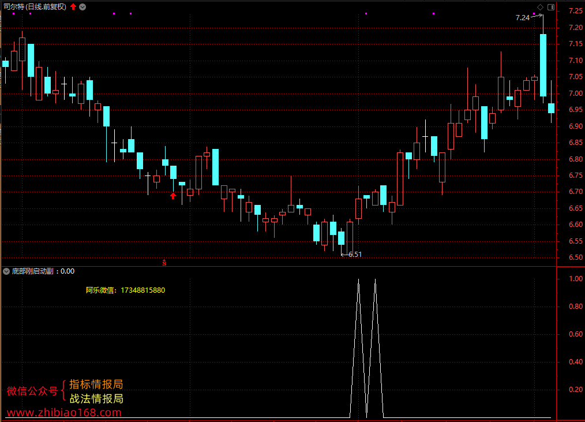Click the 0.80 indicator axis label
Image resolution: width=585 pixels, height=422 pixels.
pyautogui.click(x=576, y=306)
